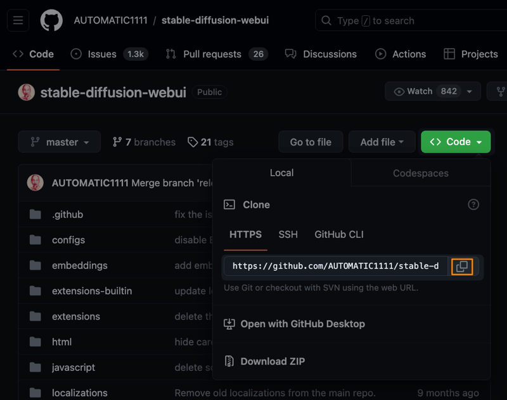The height and width of the screenshot is (400, 507).
Task: Click the '9 months ago' timestamp
Action: click(448, 393)
